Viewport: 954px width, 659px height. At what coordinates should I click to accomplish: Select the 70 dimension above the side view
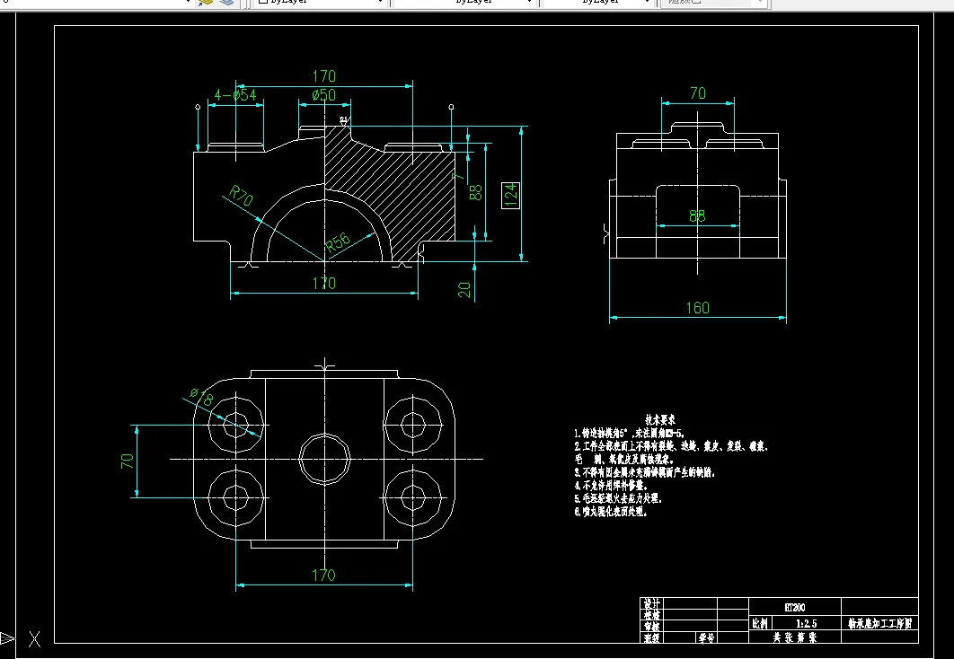[x=698, y=93]
